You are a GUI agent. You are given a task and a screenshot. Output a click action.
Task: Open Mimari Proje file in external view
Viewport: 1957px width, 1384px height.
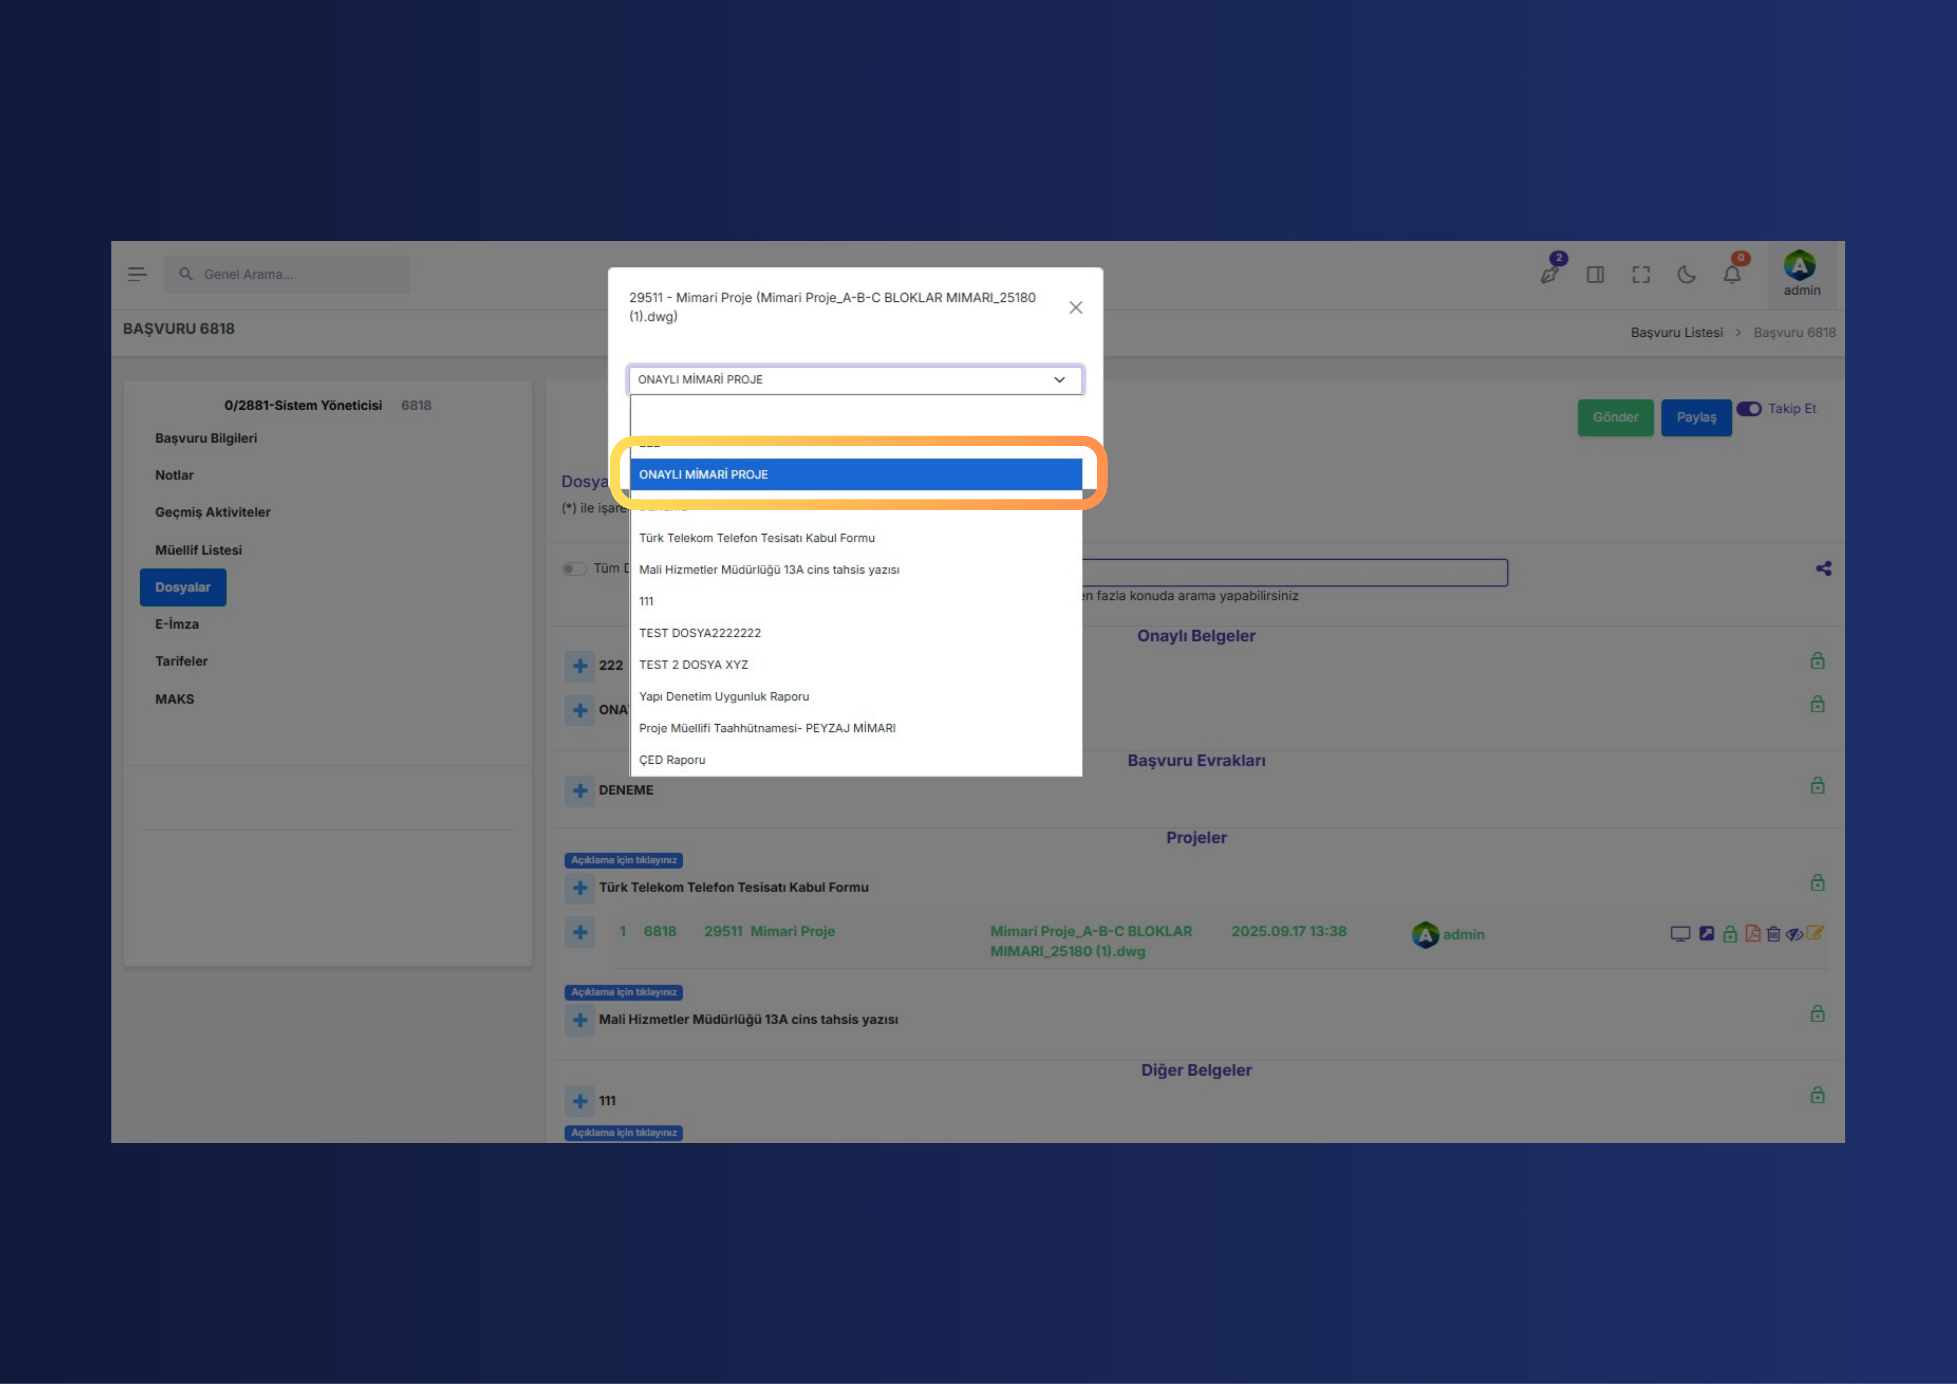pos(1707,934)
